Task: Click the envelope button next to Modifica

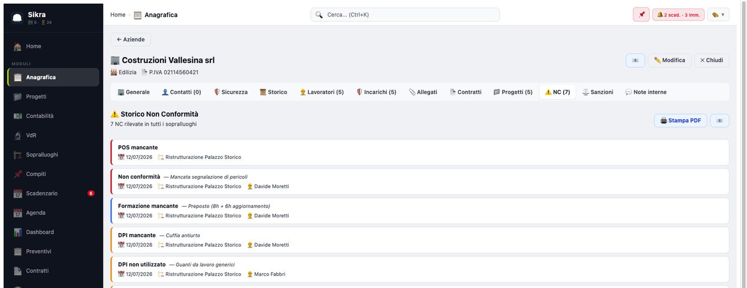Action: 635,60
